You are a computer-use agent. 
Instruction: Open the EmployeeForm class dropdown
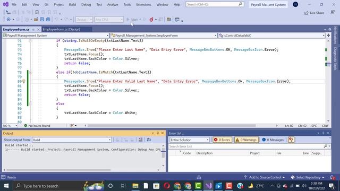pyautogui.click(x=164, y=36)
